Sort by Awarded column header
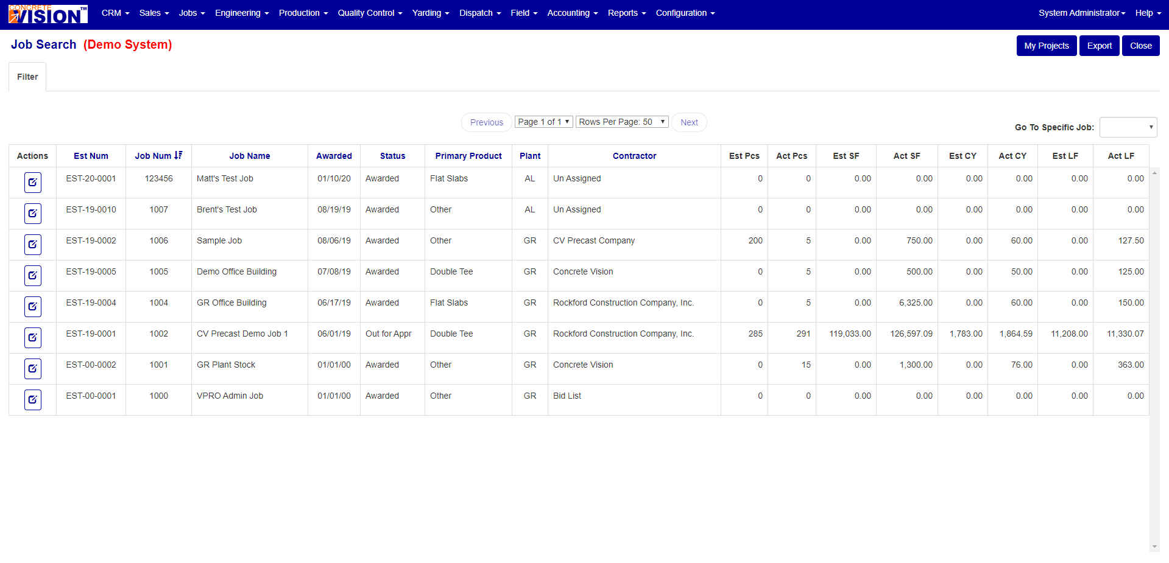This screenshot has width=1169, height=563. pos(334,156)
